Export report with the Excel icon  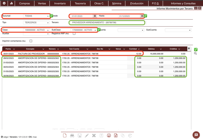pyautogui.click(x=116, y=135)
